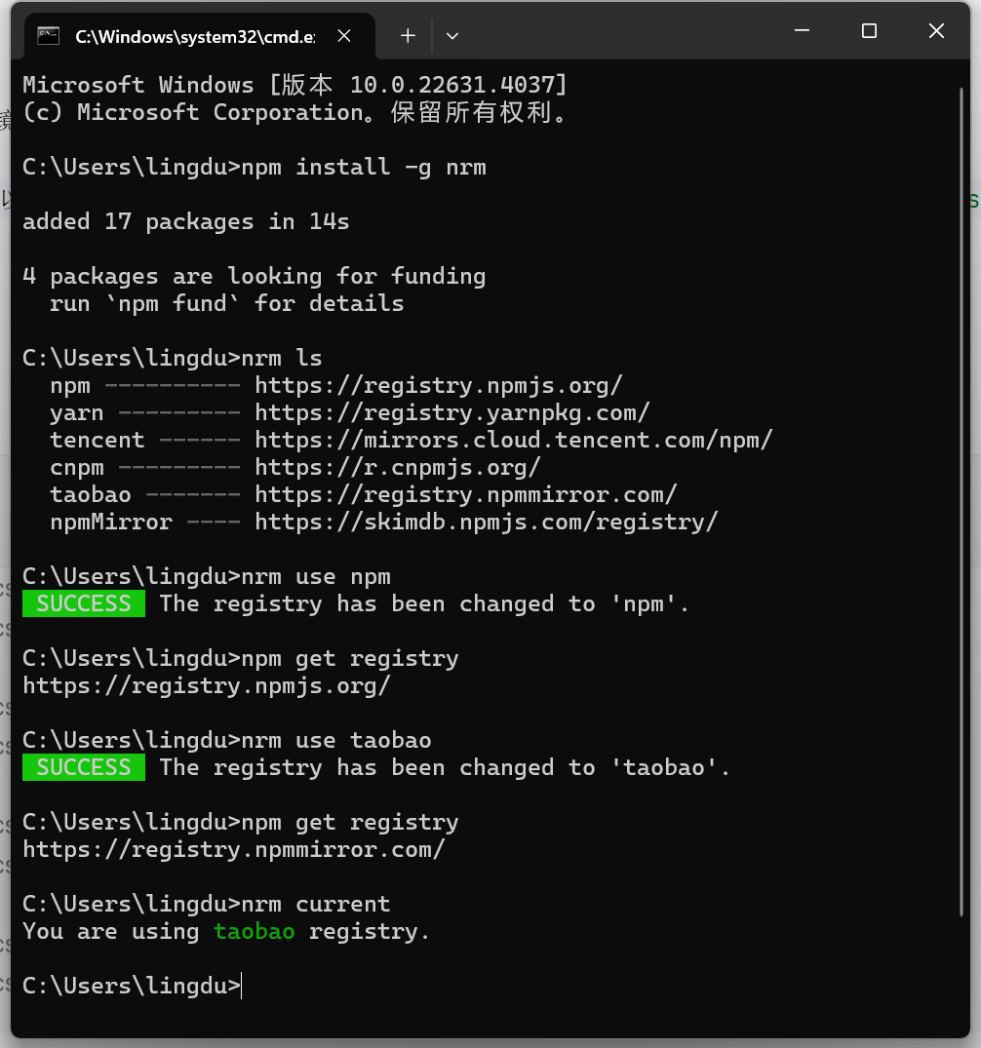The width and height of the screenshot is (981, 1048).
Task: Click the r.cnpmjs.org URL
Action: coord(397,467)
